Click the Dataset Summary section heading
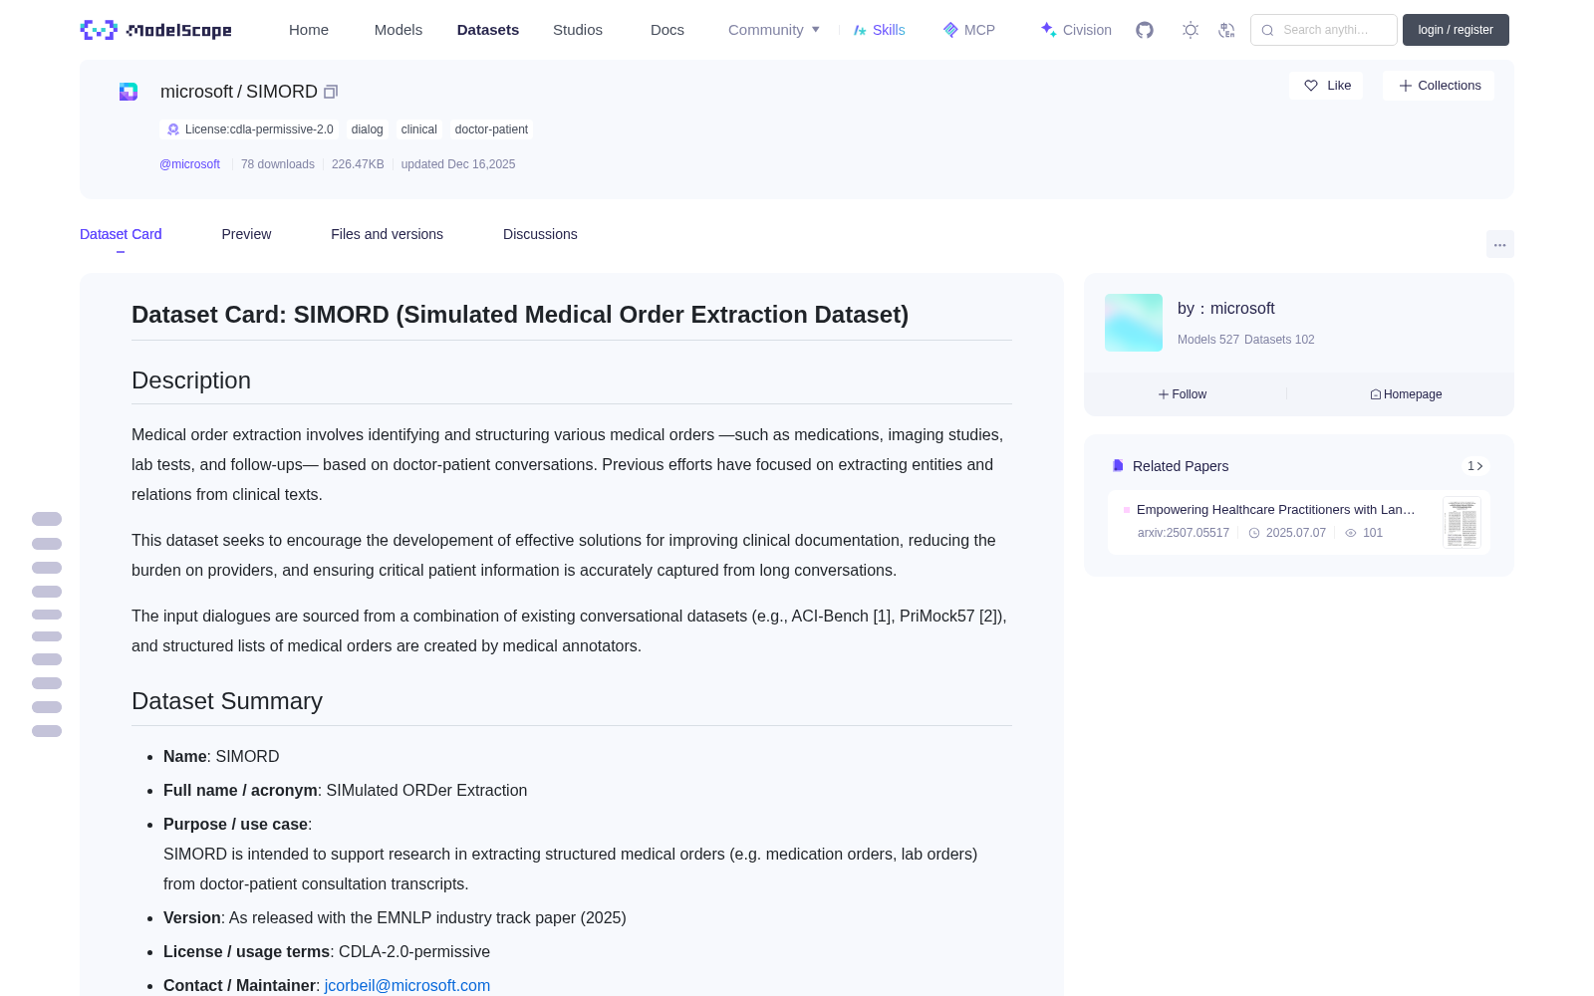1594x996 pixels. pyautogui.click(x=227, y=701)
